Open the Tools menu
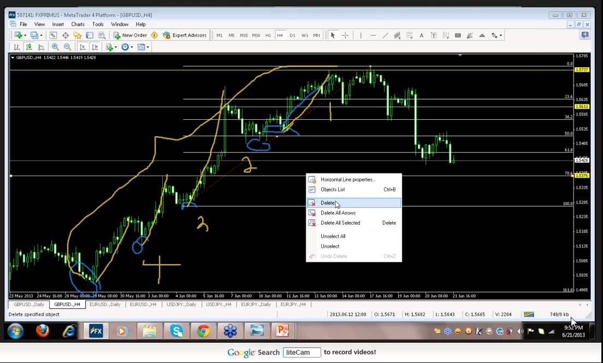The width and height of the screenshot is (603, 363). coord(98,24)
